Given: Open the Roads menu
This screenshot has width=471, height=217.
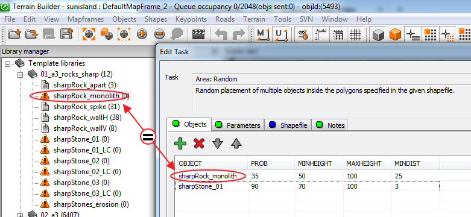Looking at the screenshot, I should click(225, 19).
